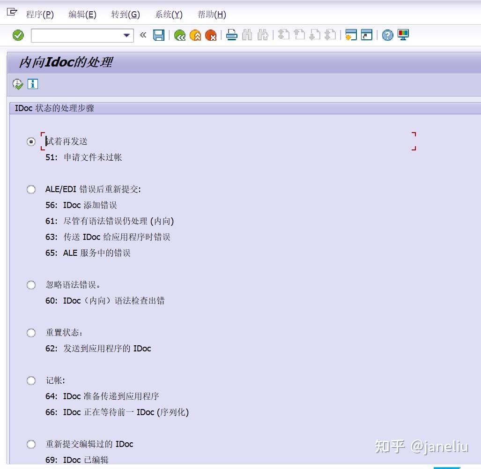481x469 pixels.
Task: Click the Information icon next to Execute
Action: point(32,84)
